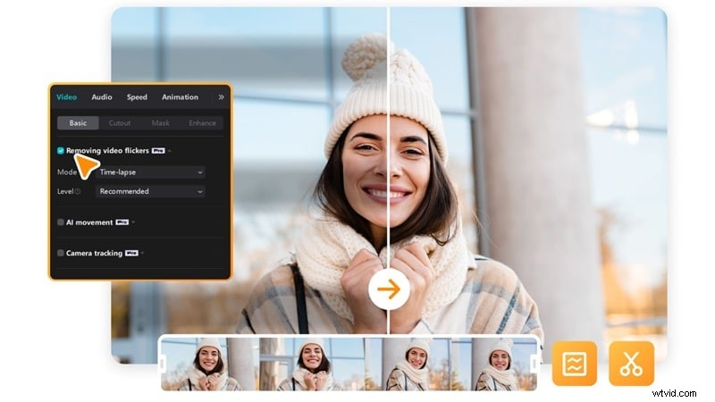Open the Audio tab
This screenshot has width=715, height=402.
coord(102,97)
